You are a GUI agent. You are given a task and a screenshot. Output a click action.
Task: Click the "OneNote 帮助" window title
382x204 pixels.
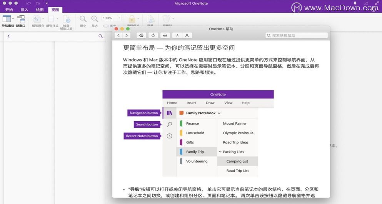[x=221, y=29]
